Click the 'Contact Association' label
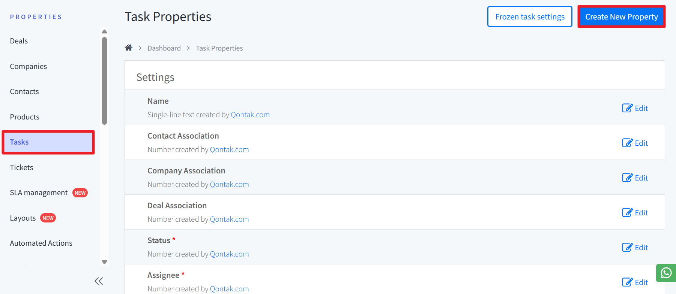 tap(183, 136)
